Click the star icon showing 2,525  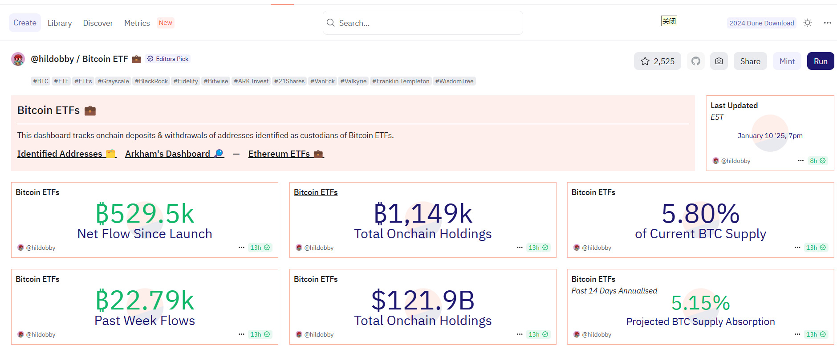tap(657, 61)
